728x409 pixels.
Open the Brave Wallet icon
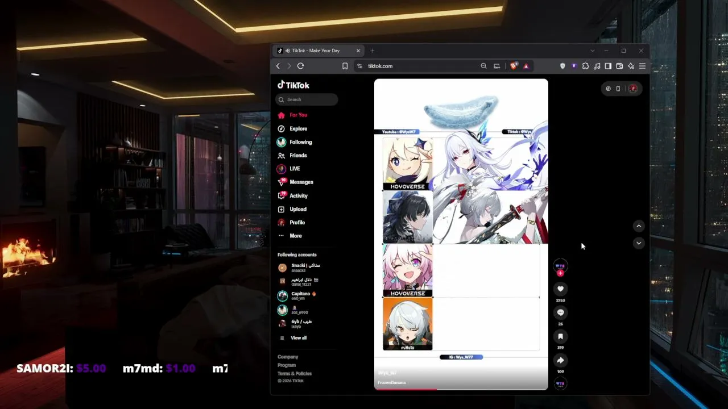[619, 66]
